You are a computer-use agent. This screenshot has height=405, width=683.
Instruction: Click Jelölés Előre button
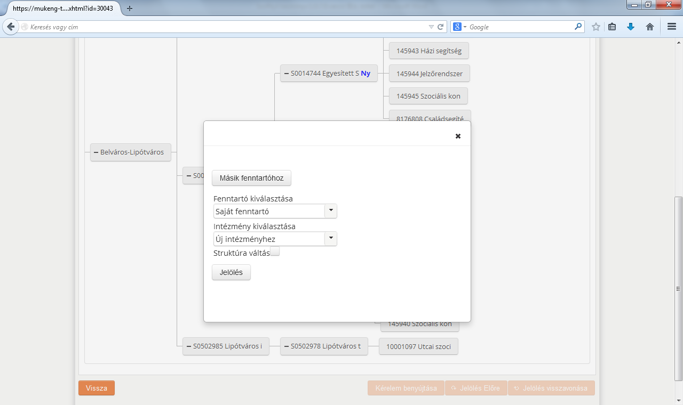476,388
